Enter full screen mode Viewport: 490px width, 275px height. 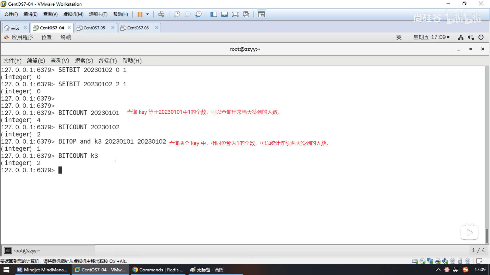(235, 14)
